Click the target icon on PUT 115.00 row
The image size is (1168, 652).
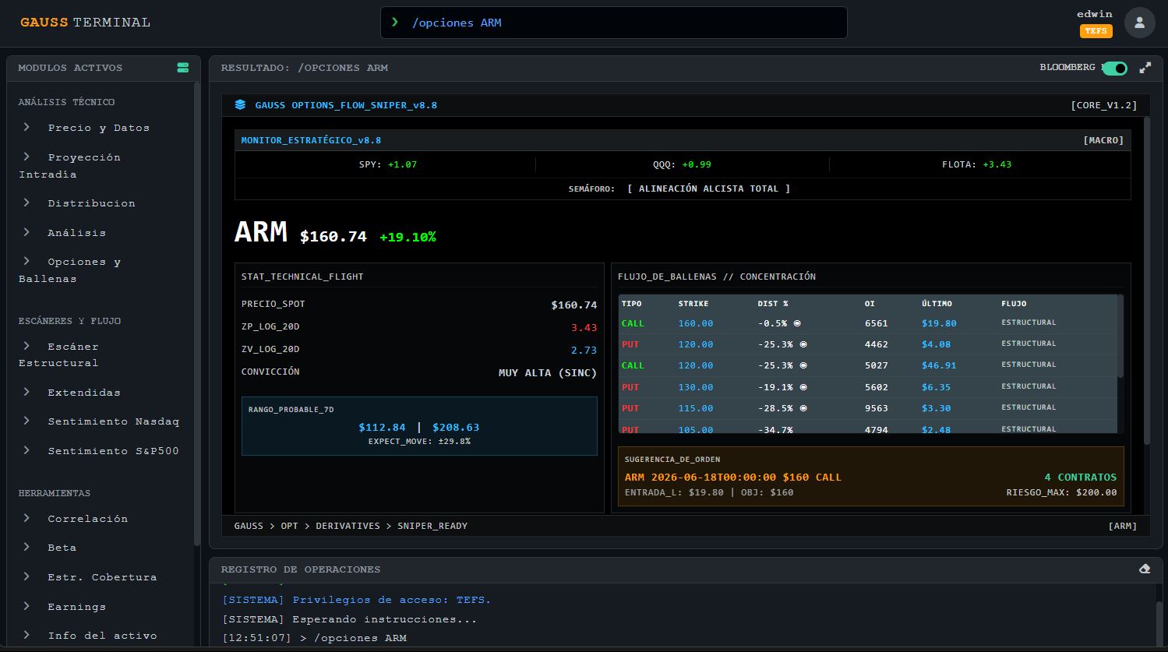click(x=803, y=408)
